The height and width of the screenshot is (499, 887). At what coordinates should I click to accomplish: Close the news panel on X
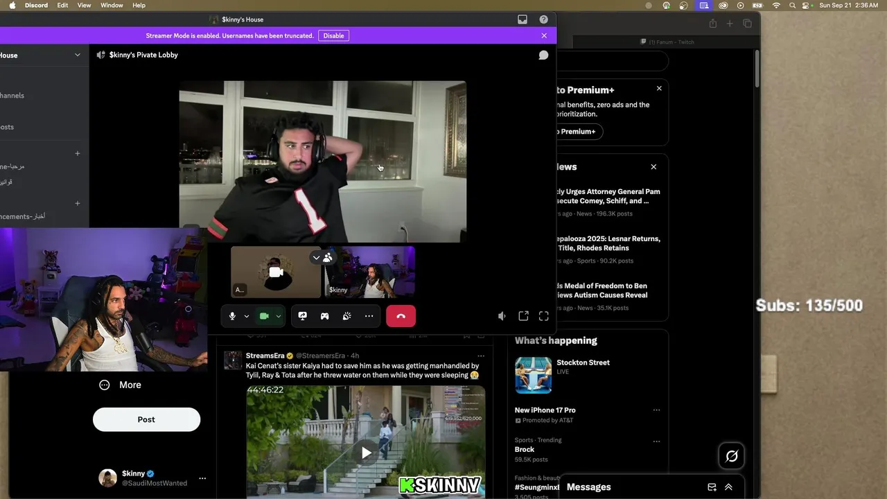tap(653, 167)
